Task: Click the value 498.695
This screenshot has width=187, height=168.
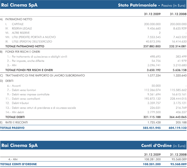Action: coord(155,57)
